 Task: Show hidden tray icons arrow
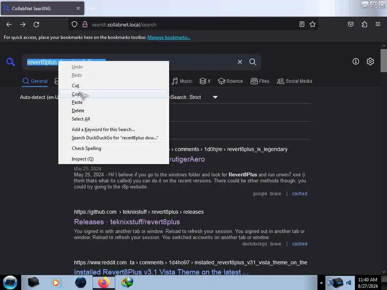(321, 283)
